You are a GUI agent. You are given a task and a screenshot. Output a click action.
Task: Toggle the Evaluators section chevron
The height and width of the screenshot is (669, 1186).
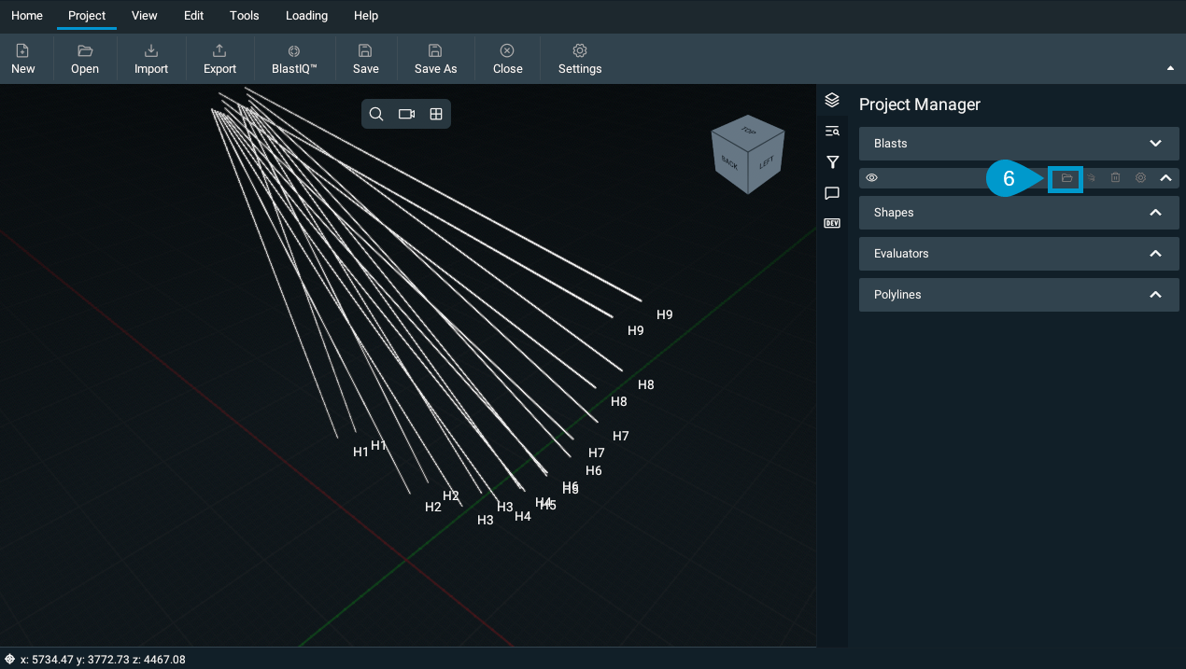click(1155, 254)
